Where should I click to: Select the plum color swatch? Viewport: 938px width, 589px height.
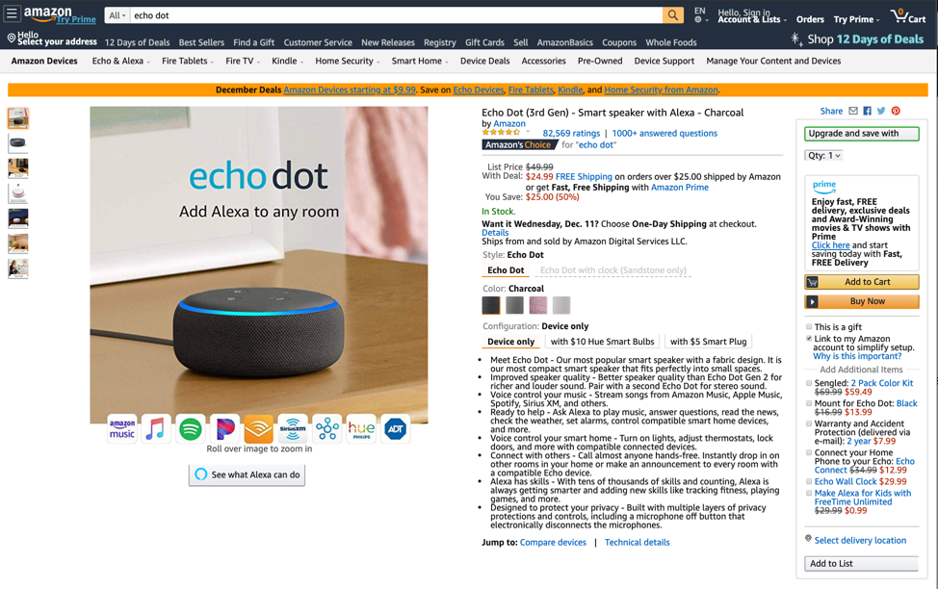coord(537,305)
